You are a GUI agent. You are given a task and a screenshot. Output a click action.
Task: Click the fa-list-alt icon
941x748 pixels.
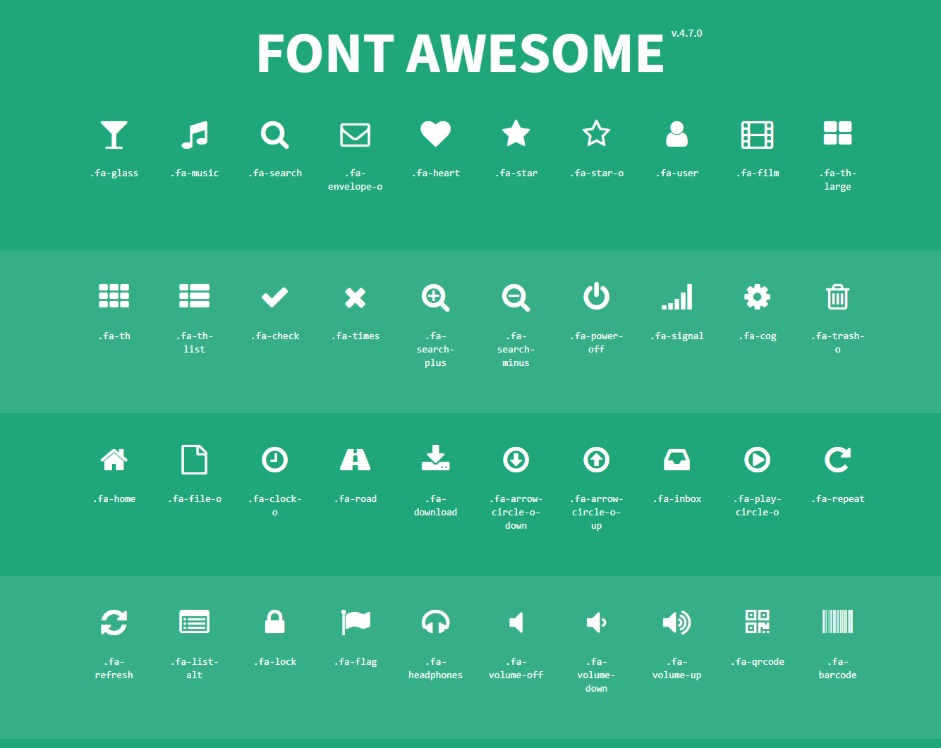pos(195,623)
